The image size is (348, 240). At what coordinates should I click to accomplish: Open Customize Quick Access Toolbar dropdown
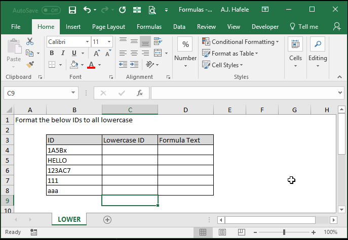166,10
